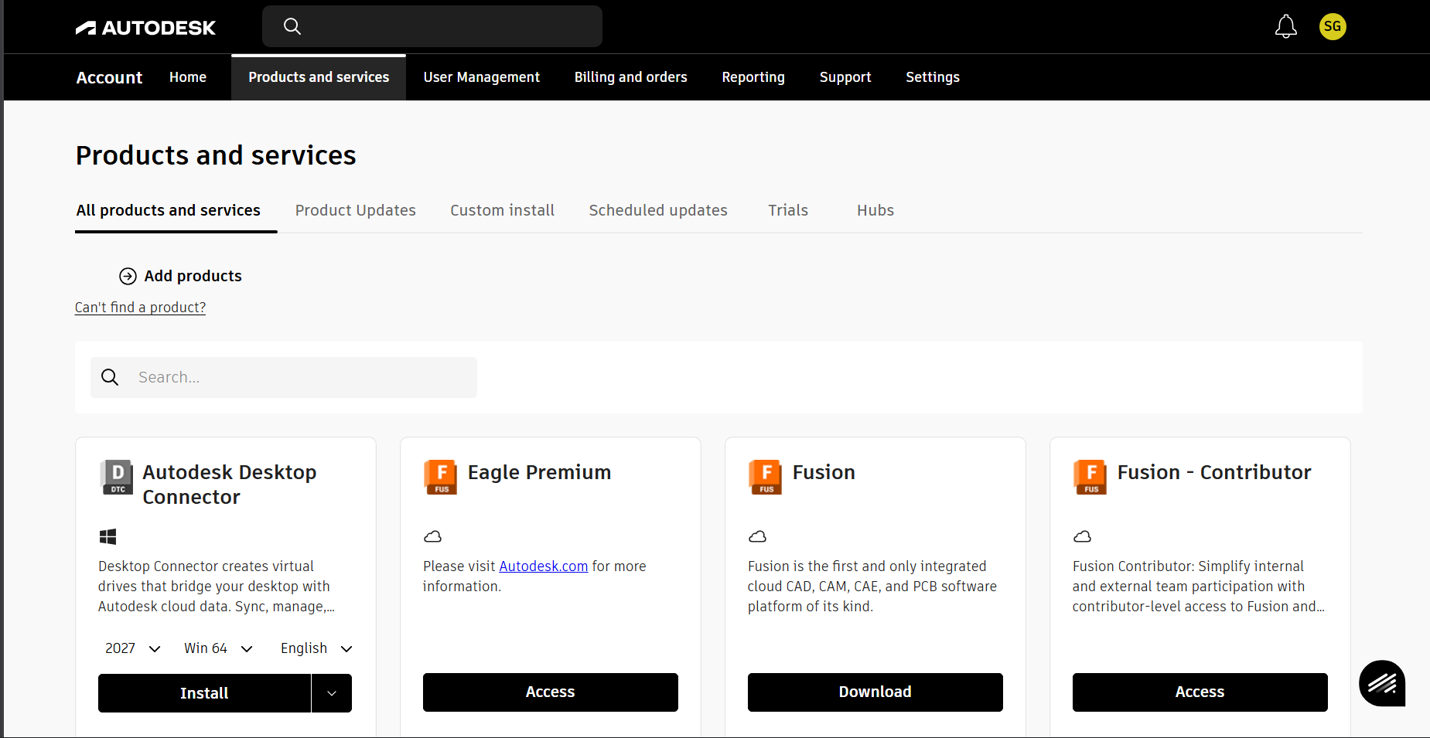The image size is (1430, 738).
Task: Select Products and services in the navigation
Action: tap(319, 77)
